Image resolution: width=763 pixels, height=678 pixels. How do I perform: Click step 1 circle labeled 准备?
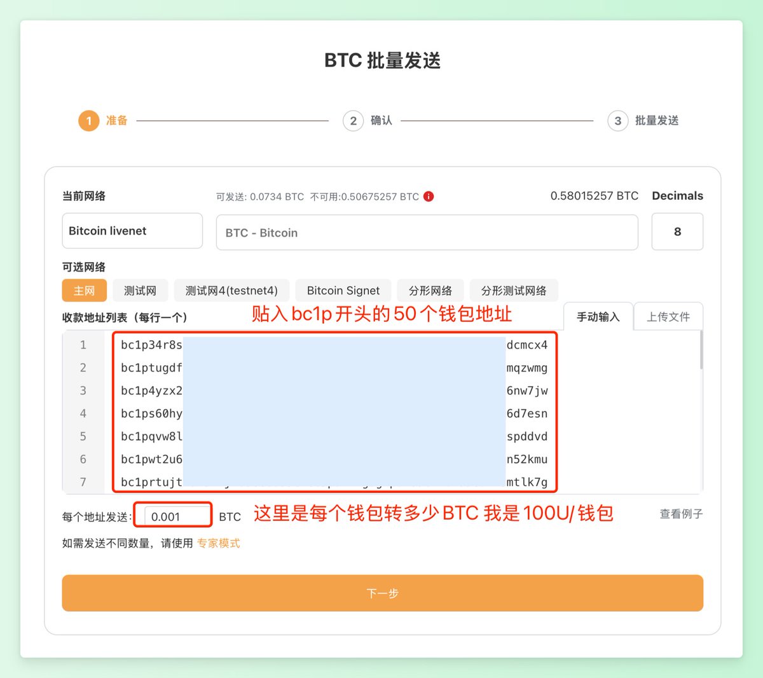point(89,120)
